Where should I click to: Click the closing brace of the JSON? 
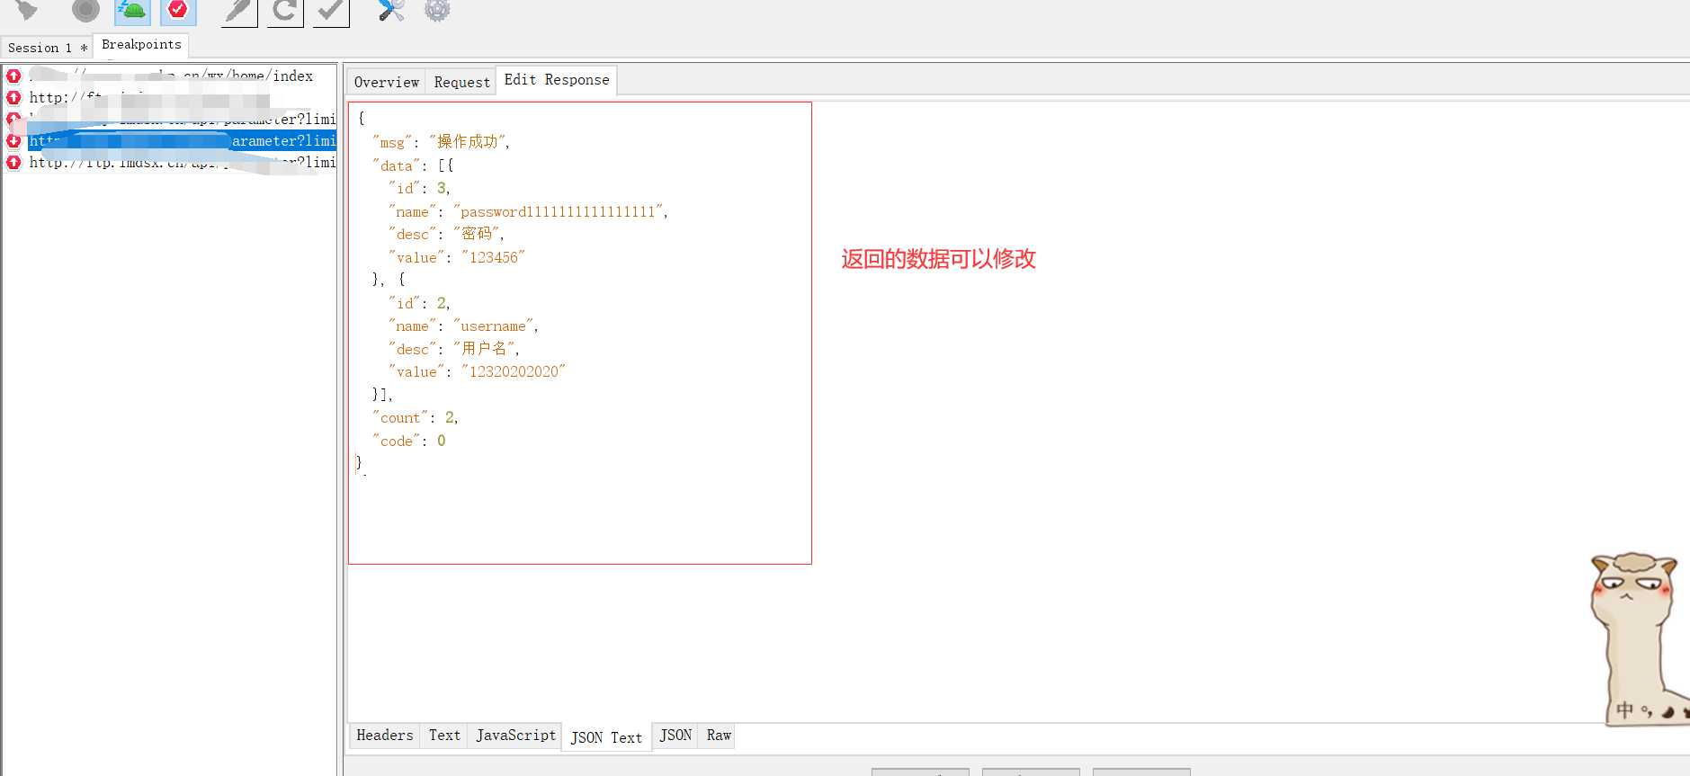tap(360, 463)
